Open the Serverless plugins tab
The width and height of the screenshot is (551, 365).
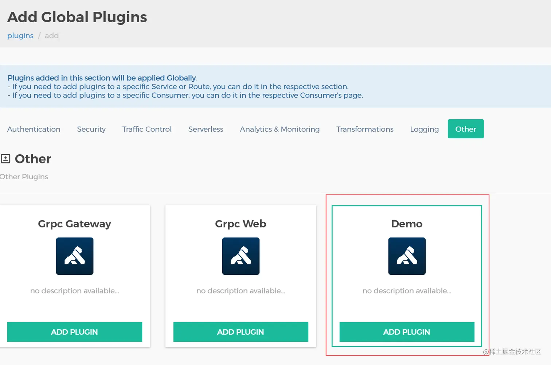[206, 129]
